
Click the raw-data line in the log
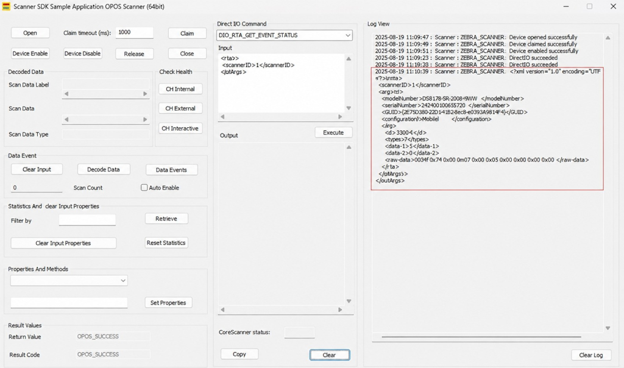pyautogui.click(x=487, y=160)
